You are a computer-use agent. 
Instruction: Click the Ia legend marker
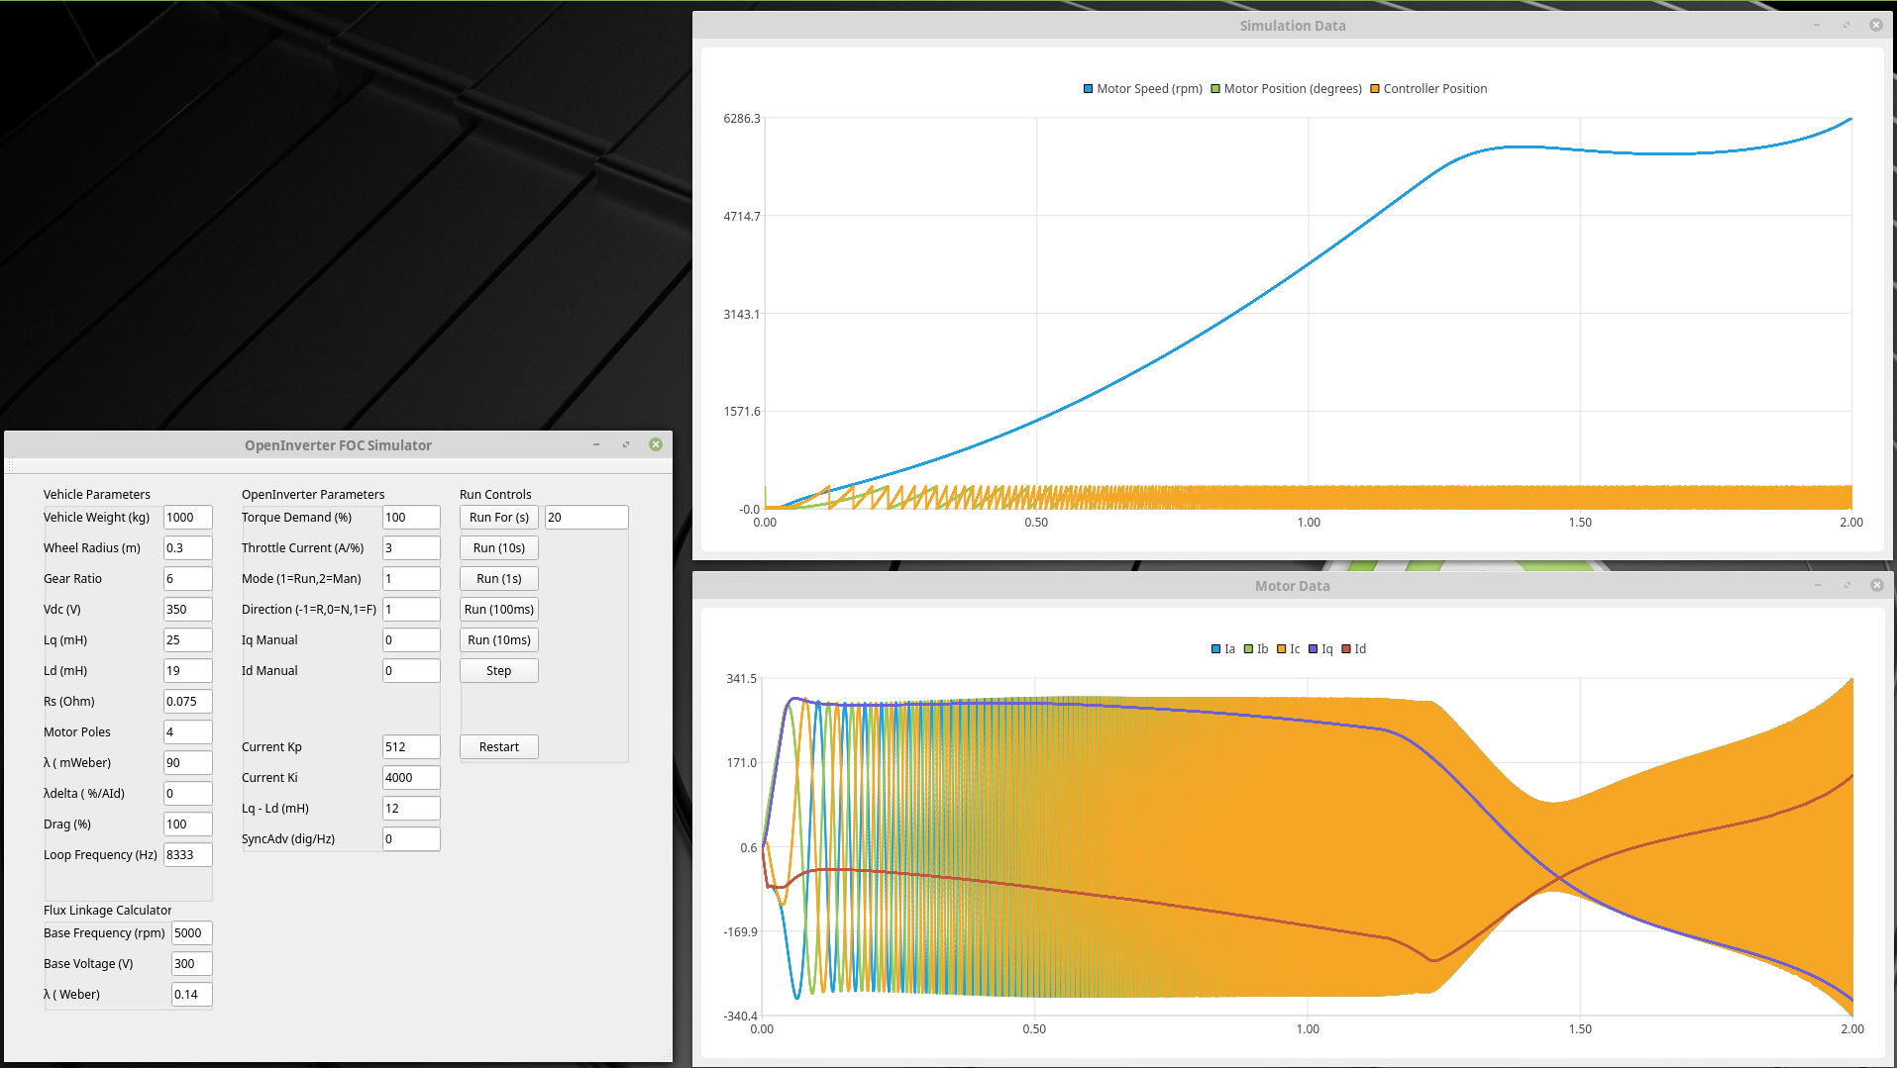(1215, 649)
